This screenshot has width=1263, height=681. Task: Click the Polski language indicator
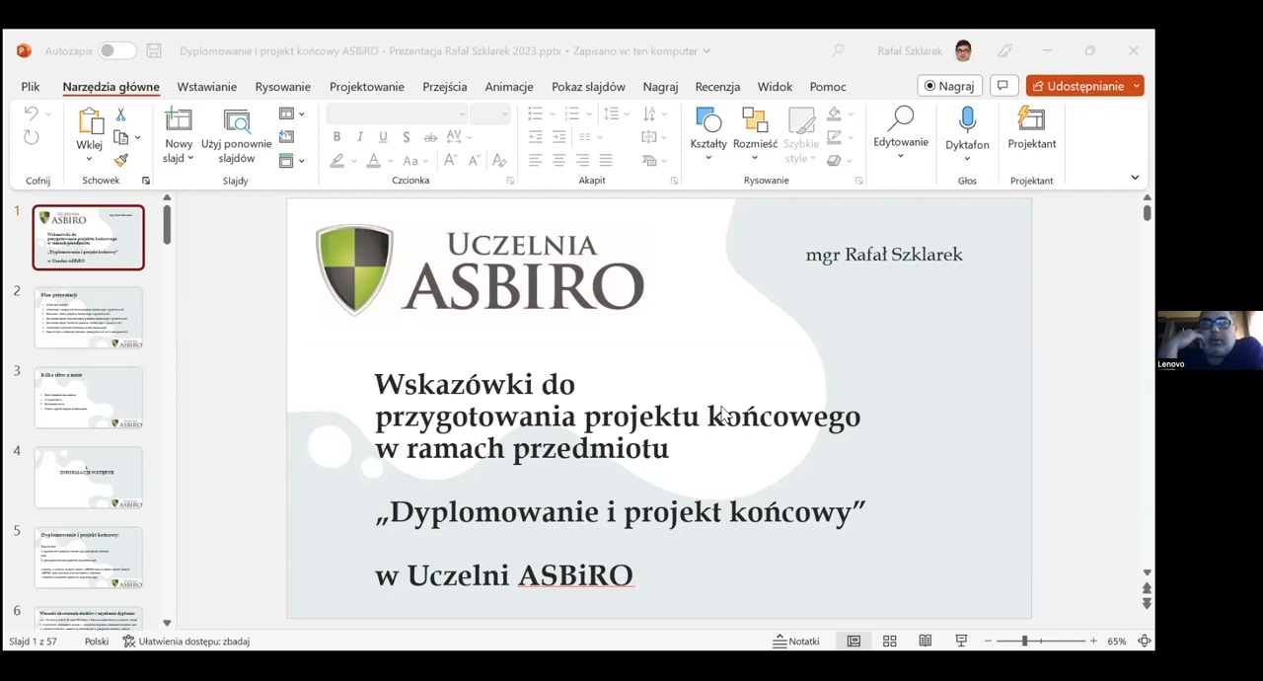[x=97, y=642]
